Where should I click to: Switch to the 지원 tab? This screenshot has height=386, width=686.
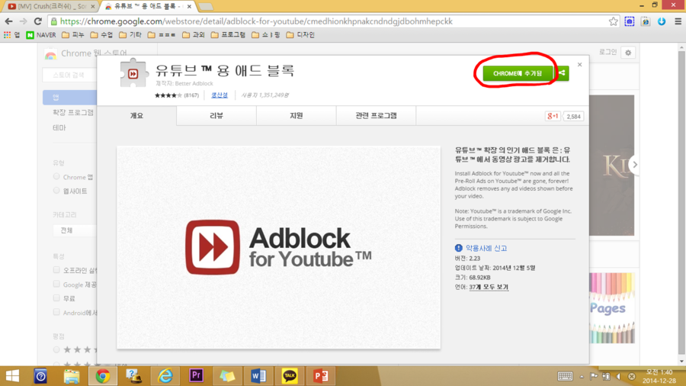pyautogui.click(x=297, y=115)
